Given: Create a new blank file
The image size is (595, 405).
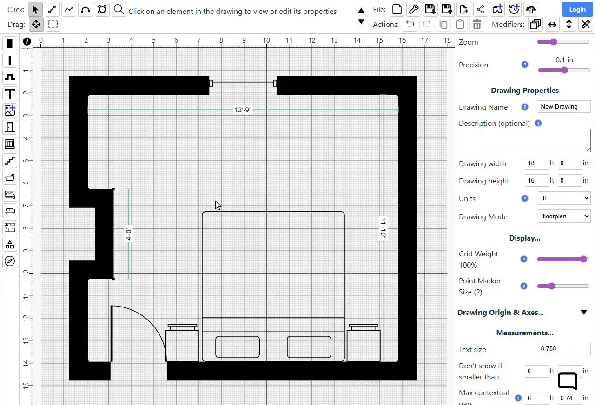Looking at the screenshot, I should (x=397, y=9).
